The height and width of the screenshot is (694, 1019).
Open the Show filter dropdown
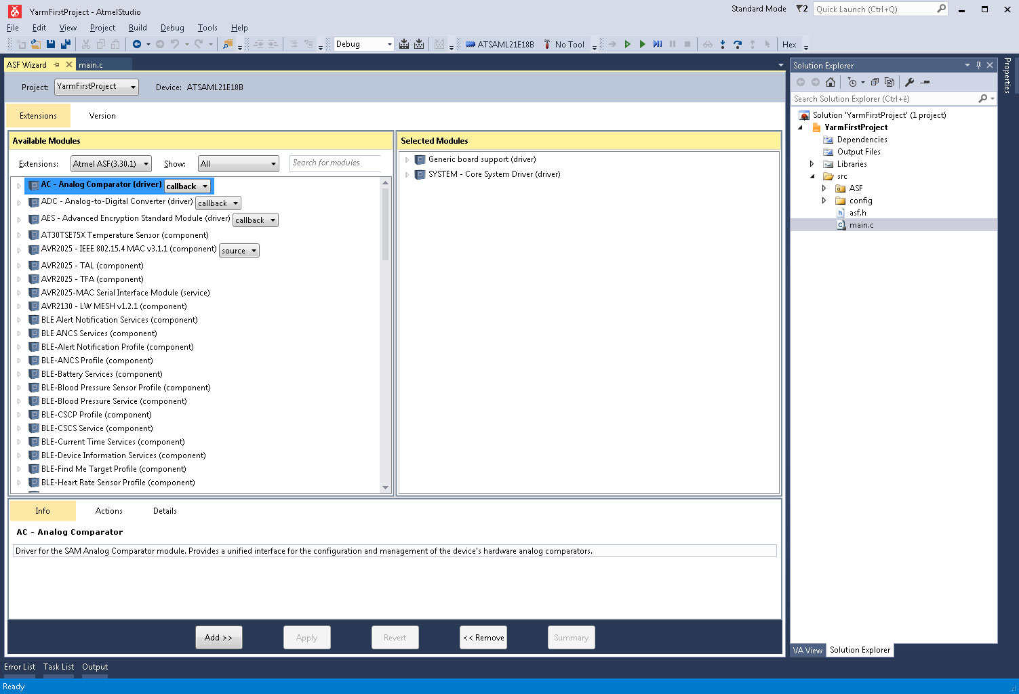(238, 164)
